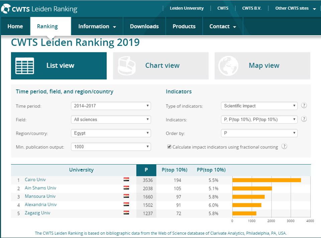Click Cairo Univ orange bar in chart

(x=266, y=180)
